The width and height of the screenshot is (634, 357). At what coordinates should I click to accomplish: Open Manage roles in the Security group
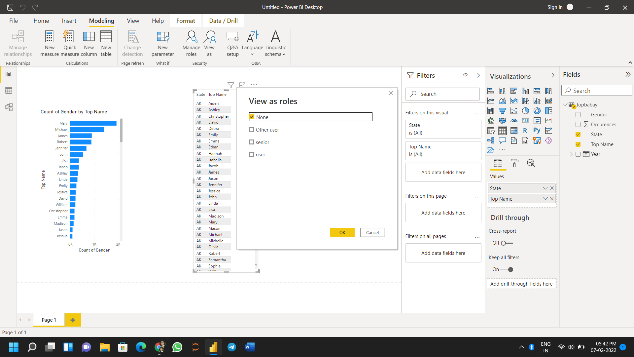point(191,43)
